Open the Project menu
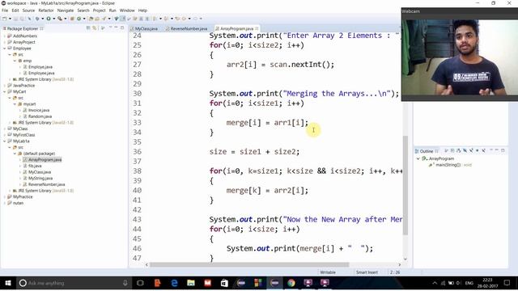 99,11
